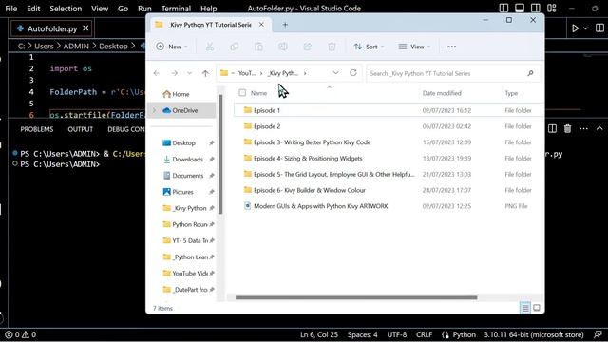
Task: Maximize VS Code panel with up chevron
Action: [x=599, y=129]
